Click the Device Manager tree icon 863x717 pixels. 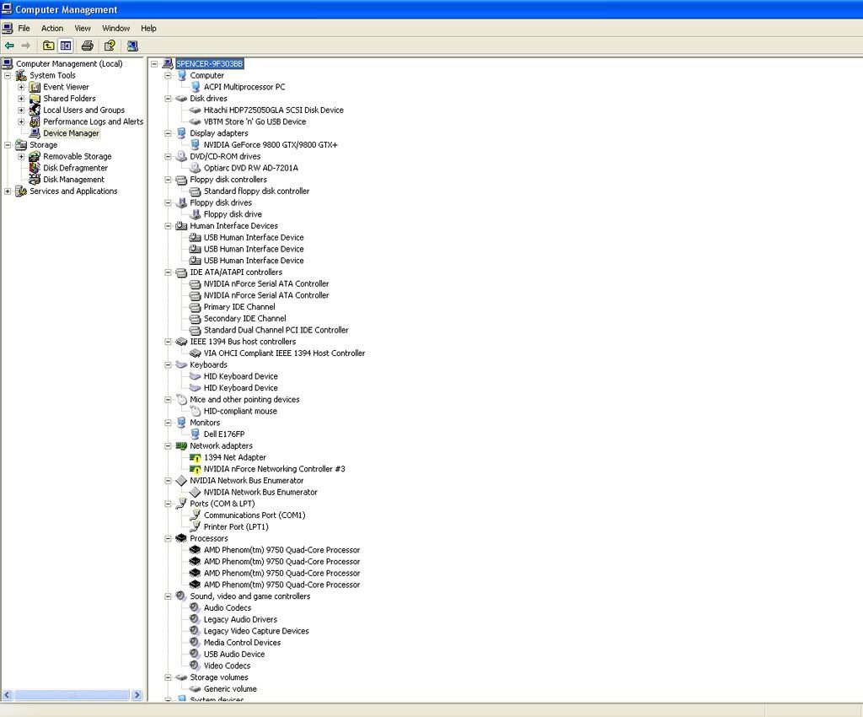tap(35, 133)
